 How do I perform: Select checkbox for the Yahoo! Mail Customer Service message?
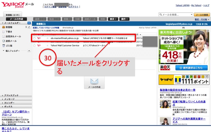34,46
